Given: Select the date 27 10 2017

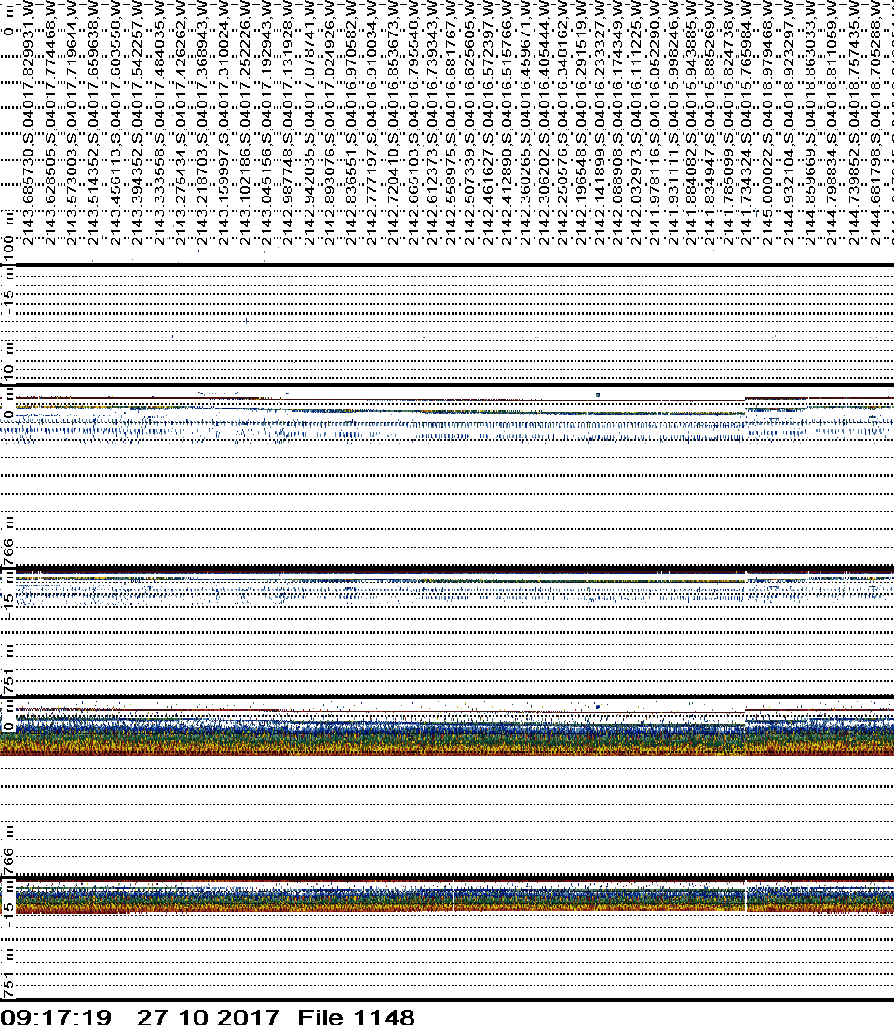Looking at the screenshot, I should click(208, 1017).
